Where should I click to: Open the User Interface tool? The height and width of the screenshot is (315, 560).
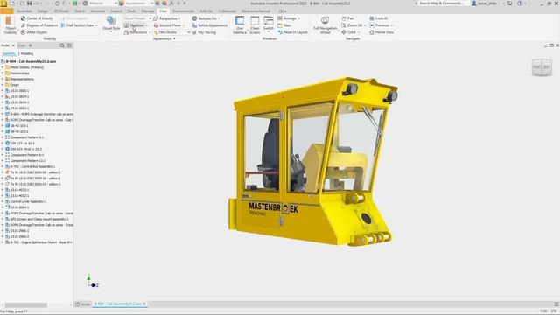(x=240, y=25)
